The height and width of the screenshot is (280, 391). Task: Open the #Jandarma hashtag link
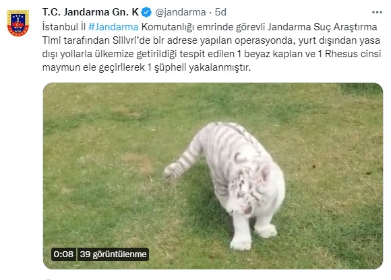(113, 27)
